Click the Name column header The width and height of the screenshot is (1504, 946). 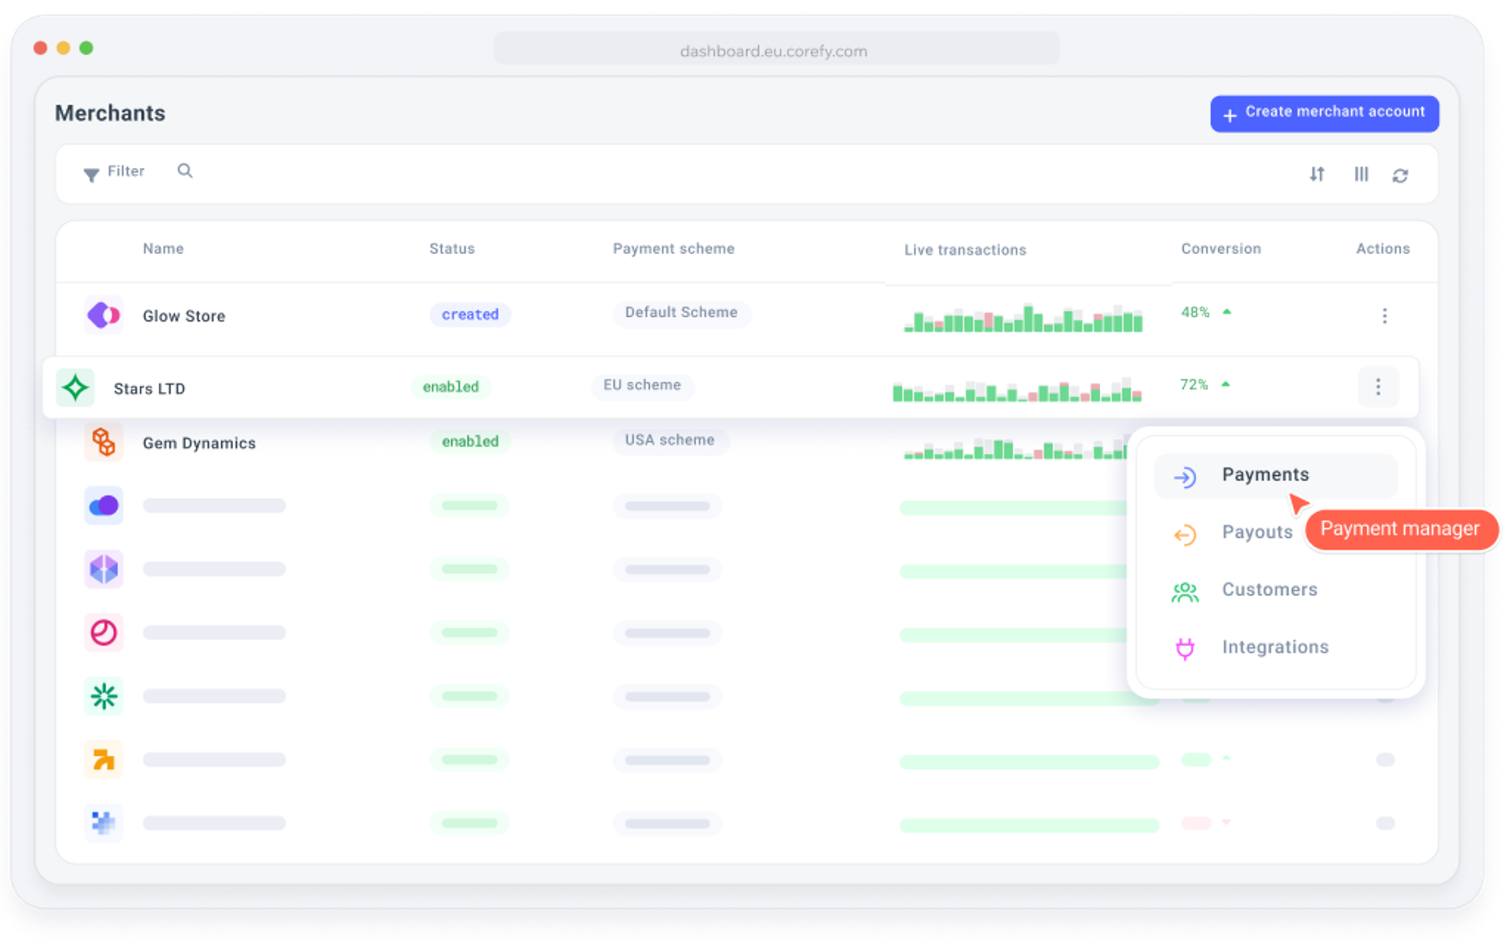[x=163, y=249]
